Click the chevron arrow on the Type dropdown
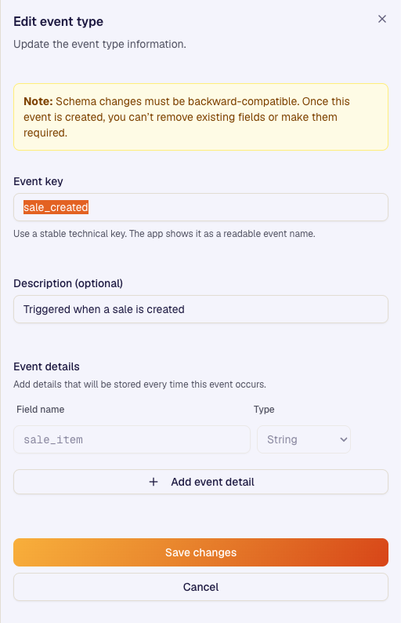401x623 pixels. point(344,439)
